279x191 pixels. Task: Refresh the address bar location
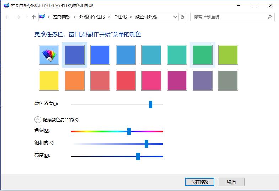pos(182,17)
